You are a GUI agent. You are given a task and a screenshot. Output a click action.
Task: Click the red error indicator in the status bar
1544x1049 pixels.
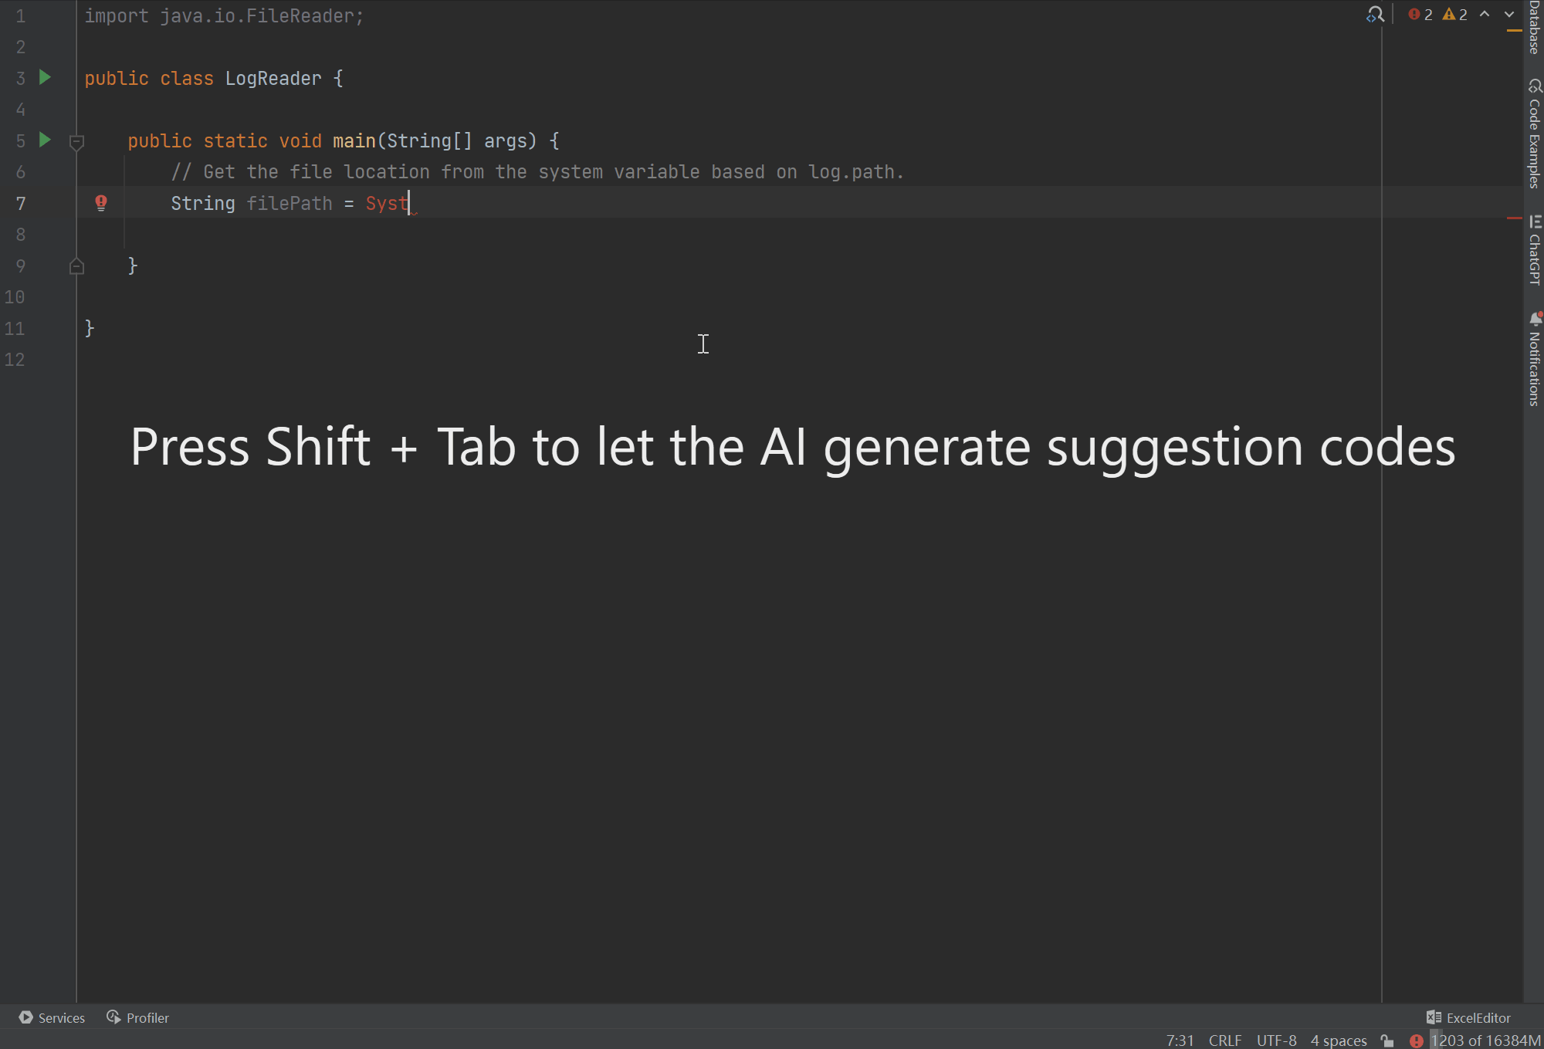click(x=1417, y=1041)
